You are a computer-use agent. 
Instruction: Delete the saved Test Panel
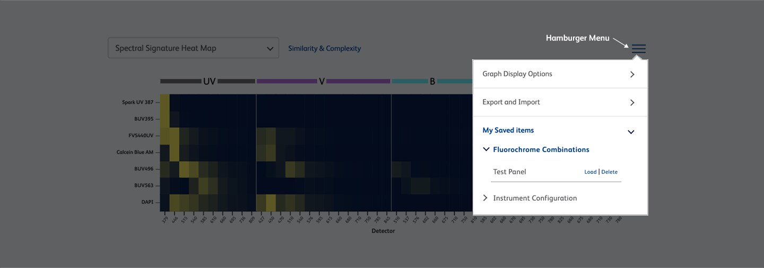tap(609, 172)
